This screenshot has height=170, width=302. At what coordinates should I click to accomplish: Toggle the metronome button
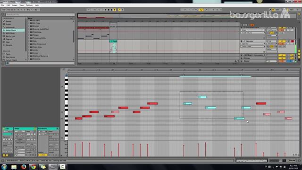pyautogui.click(x=28, y=10)
